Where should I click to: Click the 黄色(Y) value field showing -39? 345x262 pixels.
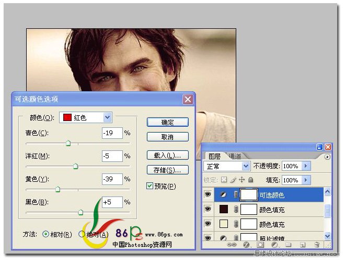[112, 179]
